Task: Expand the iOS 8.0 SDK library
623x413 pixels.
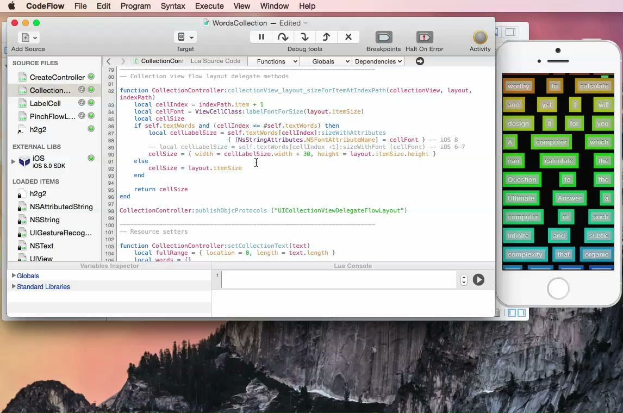Action: pos(13,161)
